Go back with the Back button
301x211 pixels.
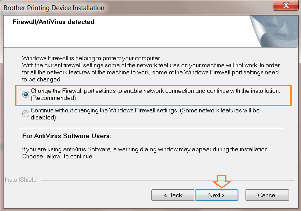[173, 195]
